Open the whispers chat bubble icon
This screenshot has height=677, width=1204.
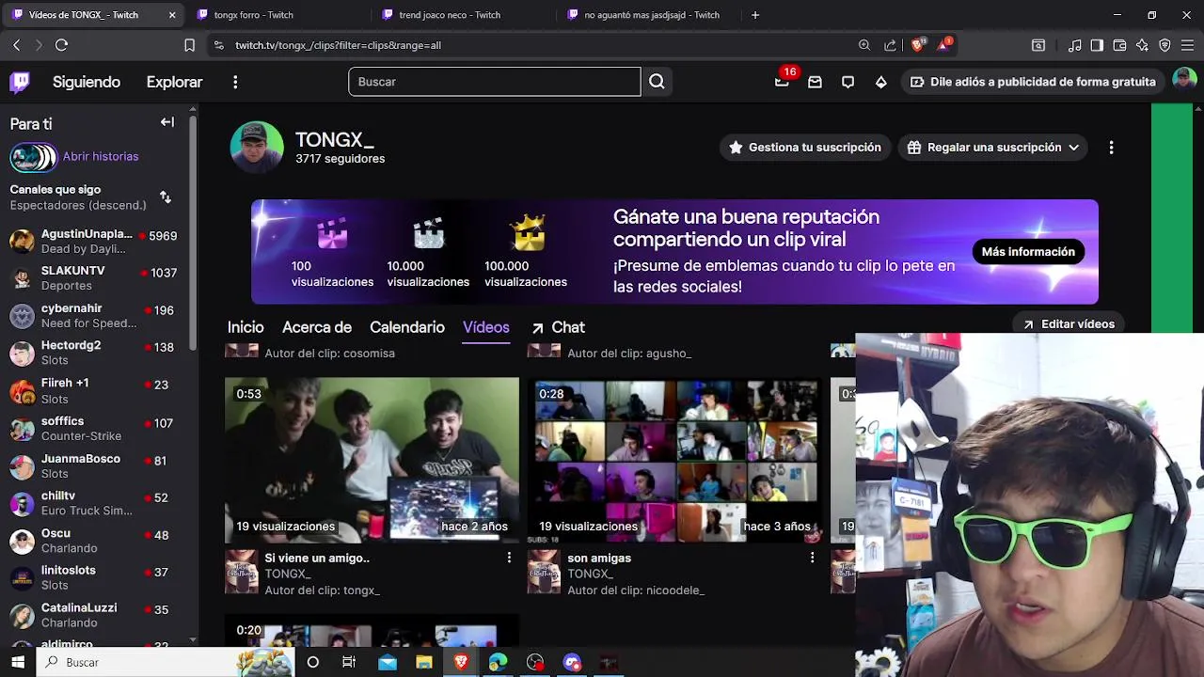(848, 82)
